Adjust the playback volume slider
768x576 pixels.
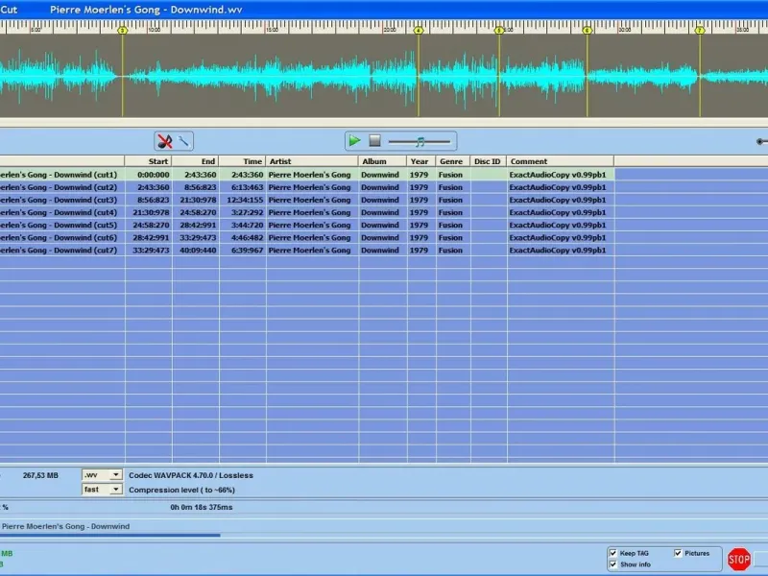click(x=420, y=141)
